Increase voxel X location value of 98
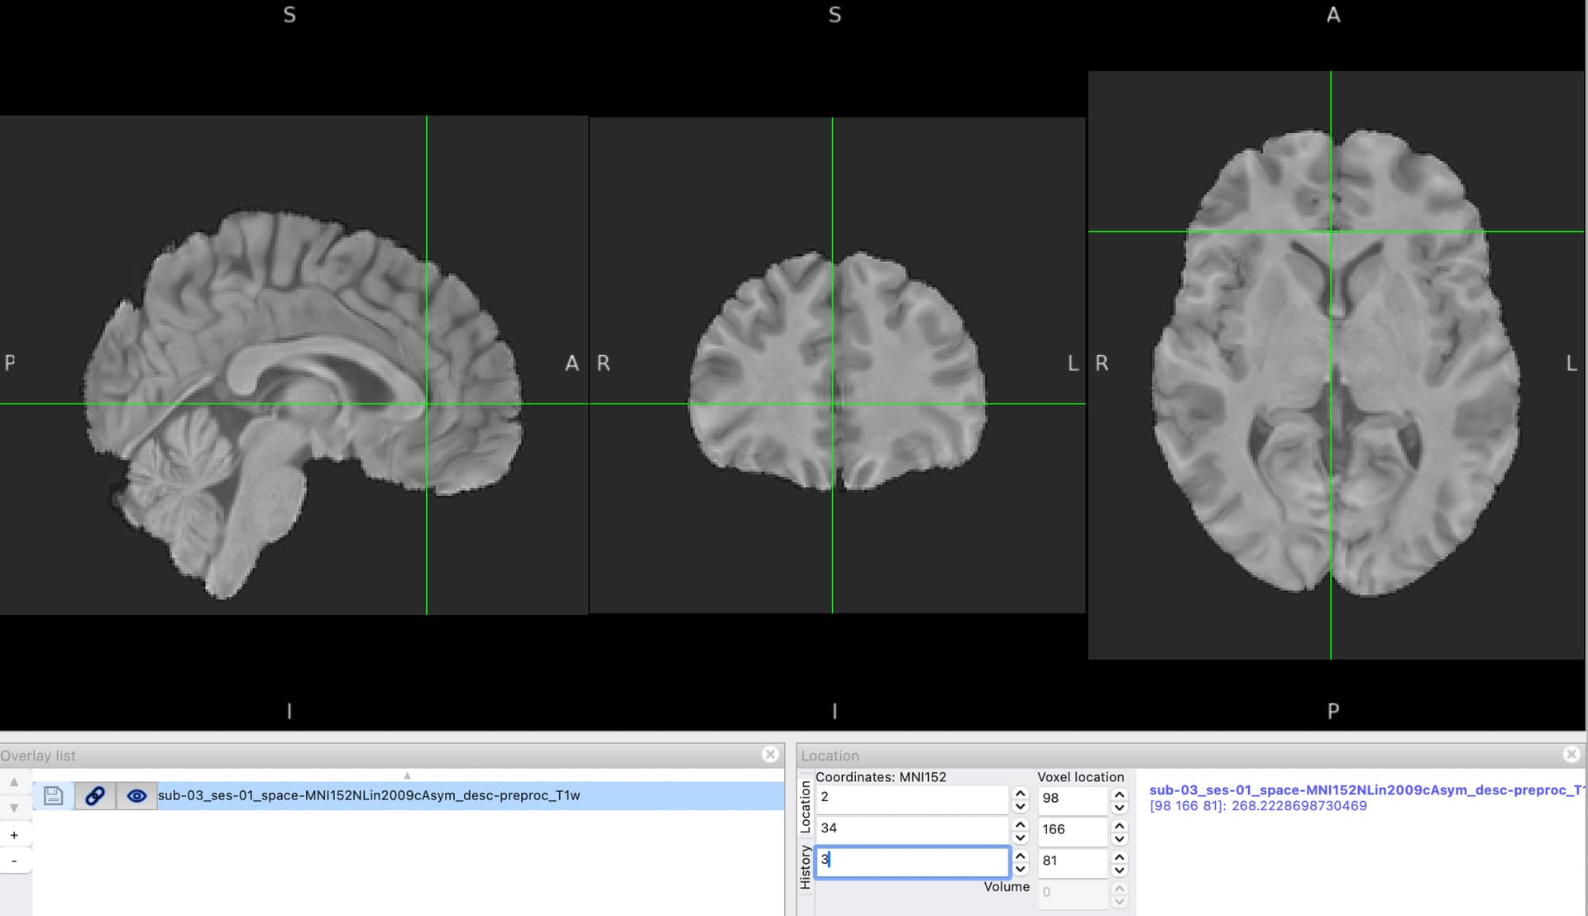This screenshot has width=1588, height=916. pos(1119,794)
